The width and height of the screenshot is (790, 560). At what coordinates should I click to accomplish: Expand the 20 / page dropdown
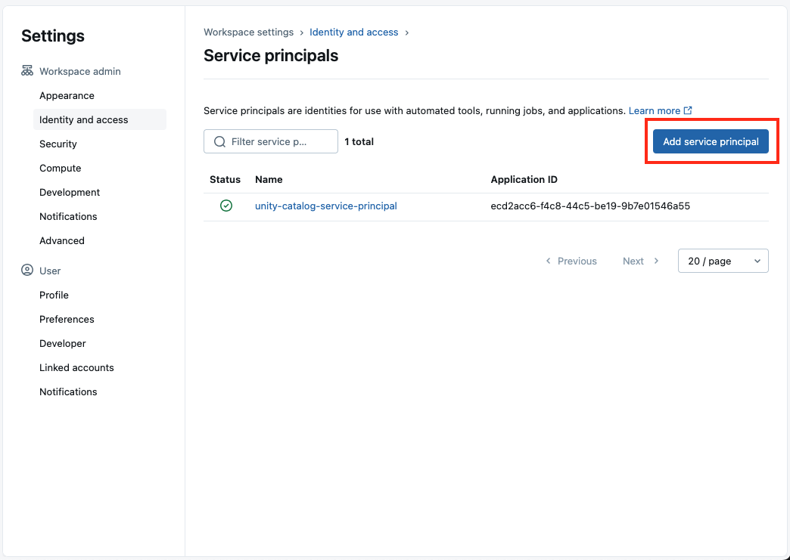(723, 261)
